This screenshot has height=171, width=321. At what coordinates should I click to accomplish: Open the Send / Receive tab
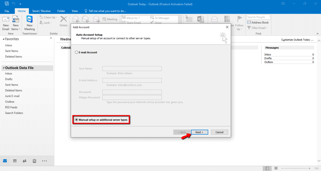pyautogui.click(x=41, y=11)
